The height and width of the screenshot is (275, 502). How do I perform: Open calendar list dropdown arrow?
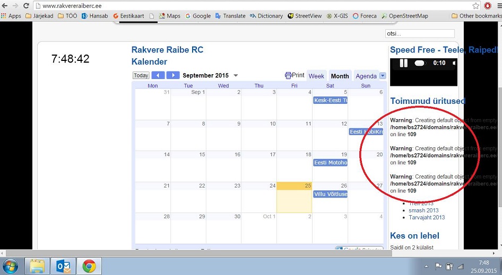[383, 76]
